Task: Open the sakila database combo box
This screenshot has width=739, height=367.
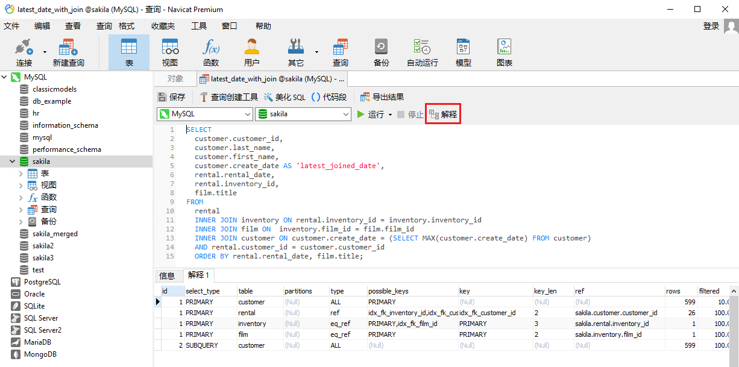Action: pos(303,114)
